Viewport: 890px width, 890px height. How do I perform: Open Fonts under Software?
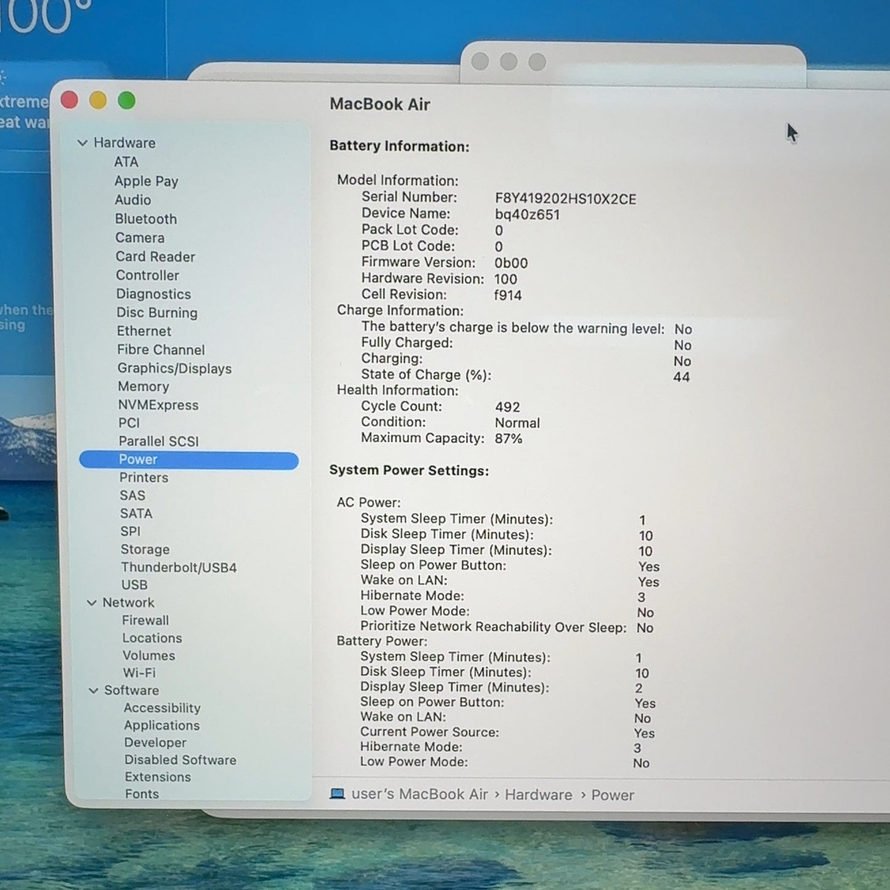(x=142, y=795)
